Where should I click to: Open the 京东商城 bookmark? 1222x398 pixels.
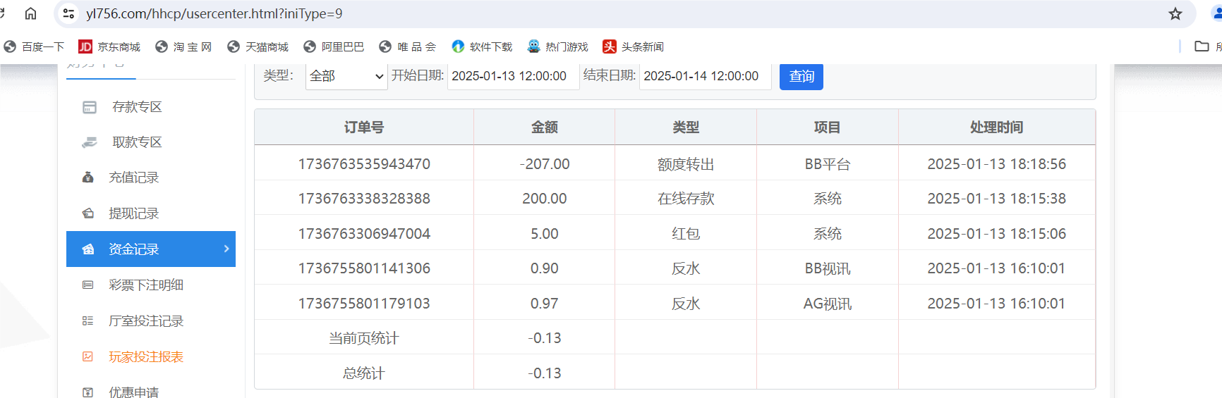pos(109,46)
